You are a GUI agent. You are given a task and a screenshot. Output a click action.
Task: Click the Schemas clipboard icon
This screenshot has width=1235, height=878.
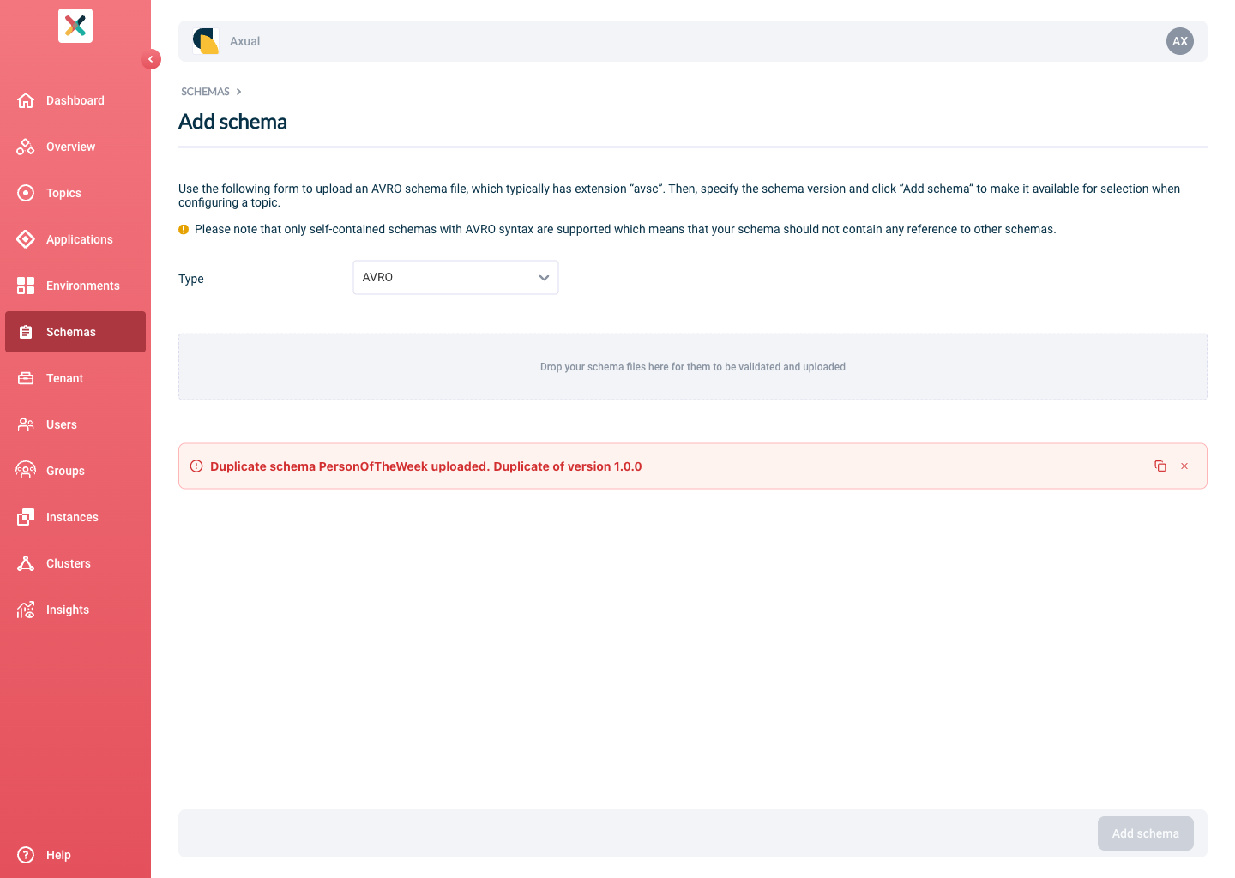click(x=26, y=332)
